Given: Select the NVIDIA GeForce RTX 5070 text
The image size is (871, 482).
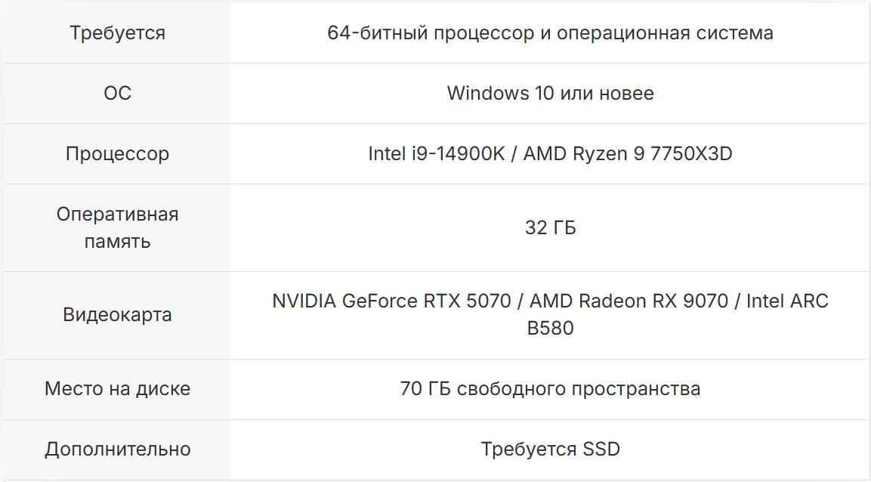Looking at the screenshot, I should 391,301.
